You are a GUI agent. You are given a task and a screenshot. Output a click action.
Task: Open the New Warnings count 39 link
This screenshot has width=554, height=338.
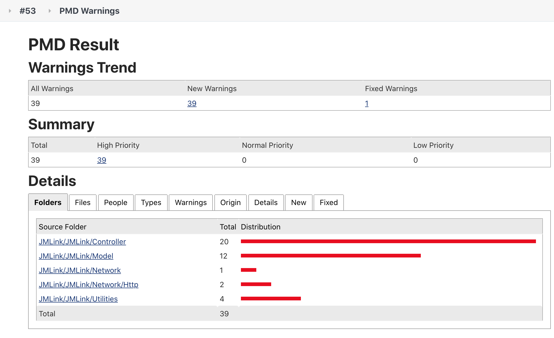click(192, 103)
